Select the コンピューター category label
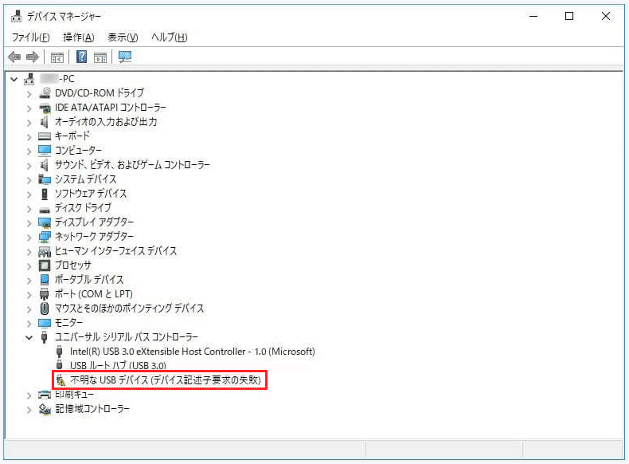Image resolution: width=629 pixels, height=464 pixels. pos(78,150)
